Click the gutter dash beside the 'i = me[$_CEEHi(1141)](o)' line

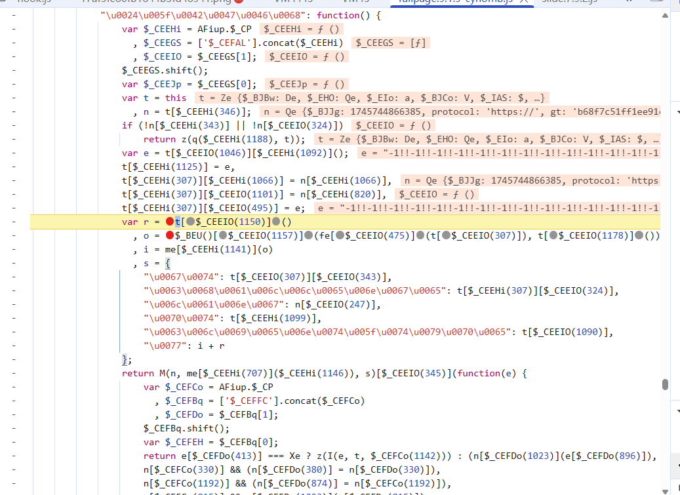14,249
